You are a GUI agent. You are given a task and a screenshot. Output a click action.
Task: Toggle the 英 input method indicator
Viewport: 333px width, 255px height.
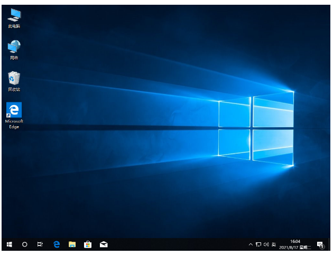273,245
